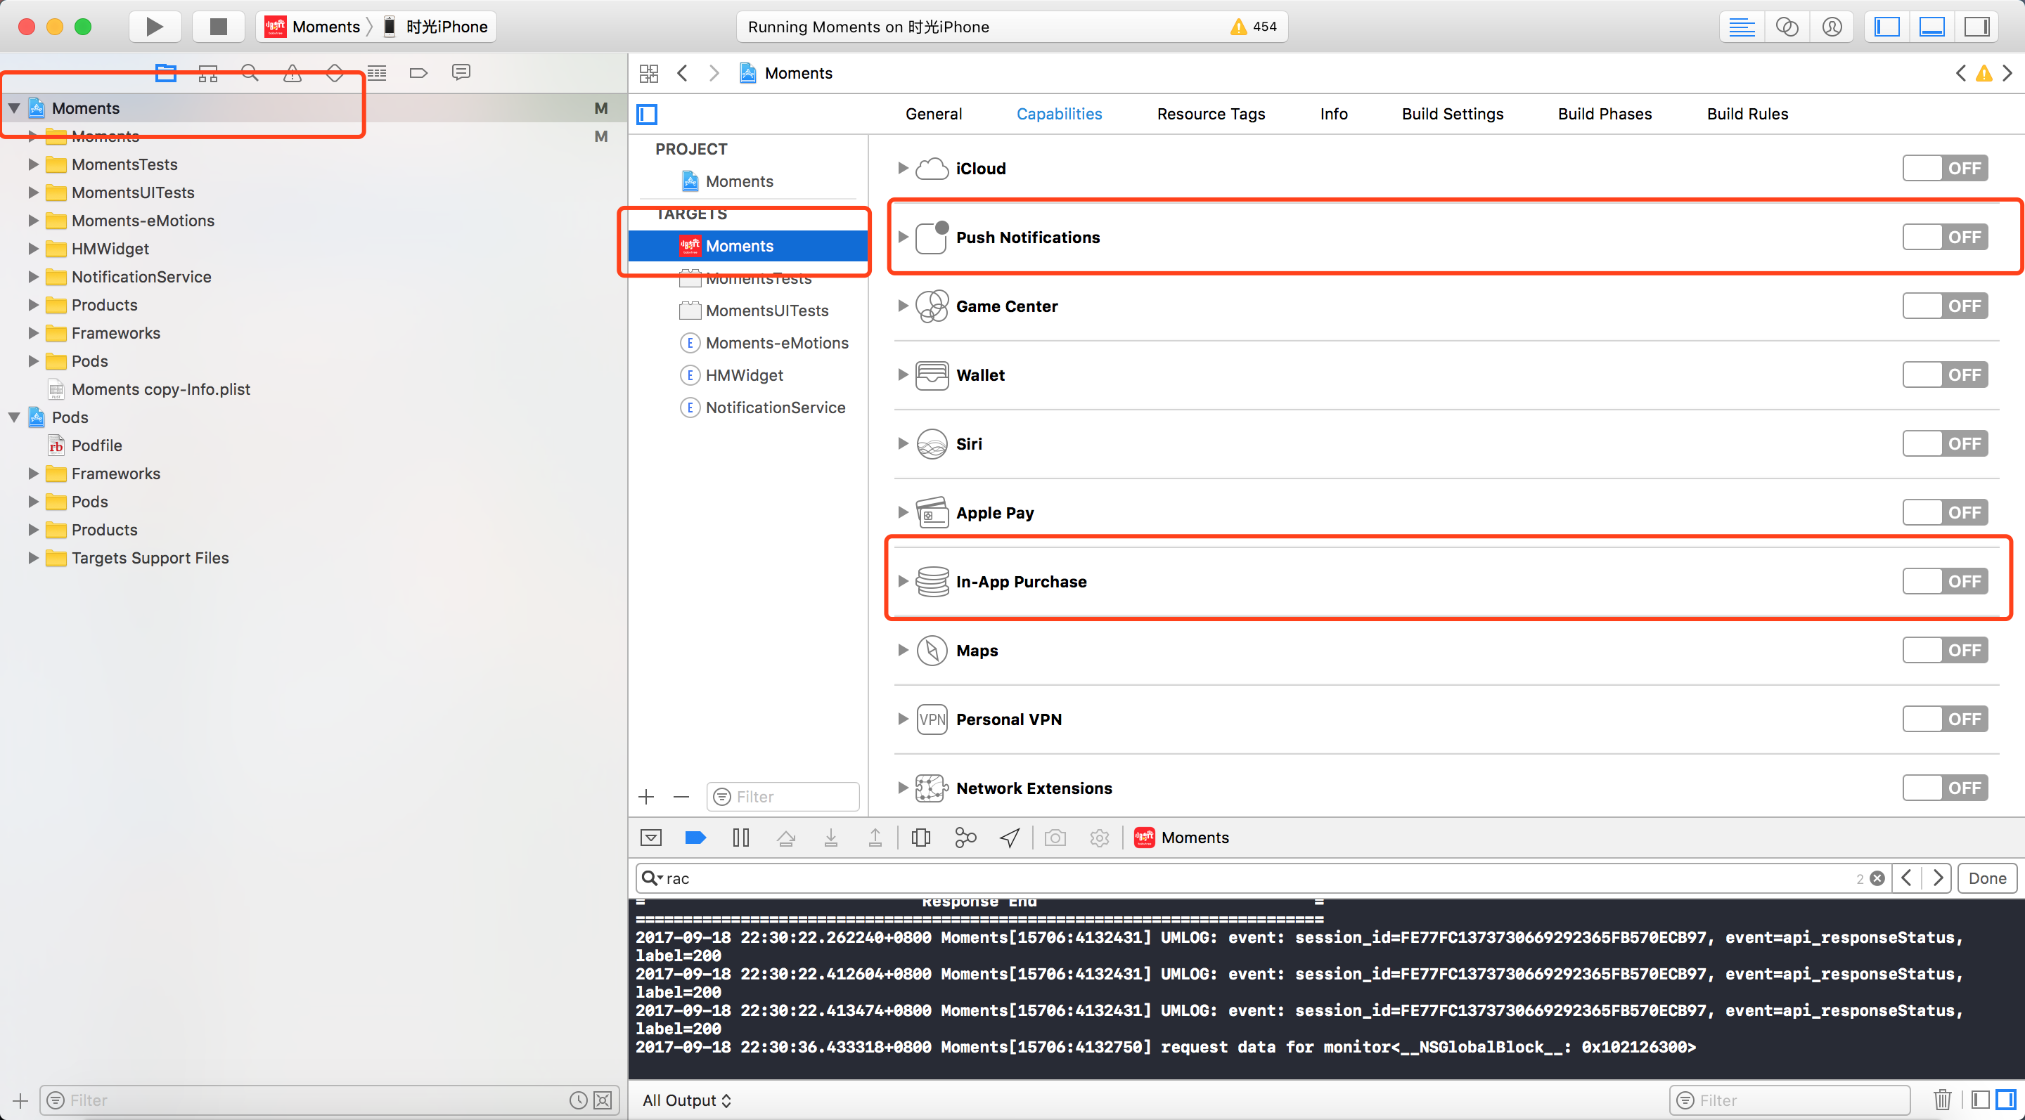Expand Push Notifications details

pyautogui.click(x=902, y=237)
